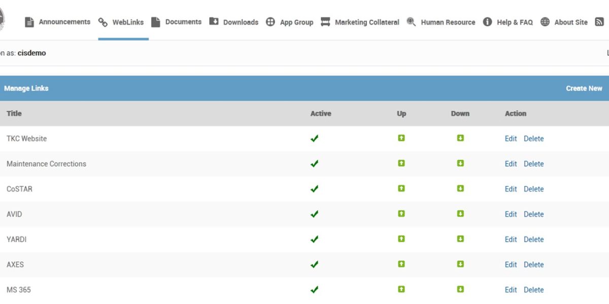This screenshot has height=304, width=609.
Task: Move AXES up with its green arrow
Action: coord(401,264)
